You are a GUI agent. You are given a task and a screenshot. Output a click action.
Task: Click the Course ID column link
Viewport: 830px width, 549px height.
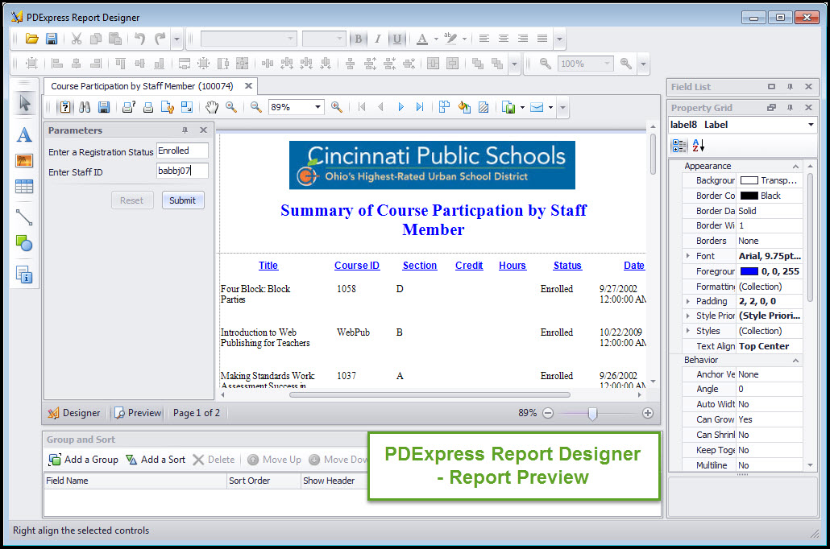tap(357, 266)
